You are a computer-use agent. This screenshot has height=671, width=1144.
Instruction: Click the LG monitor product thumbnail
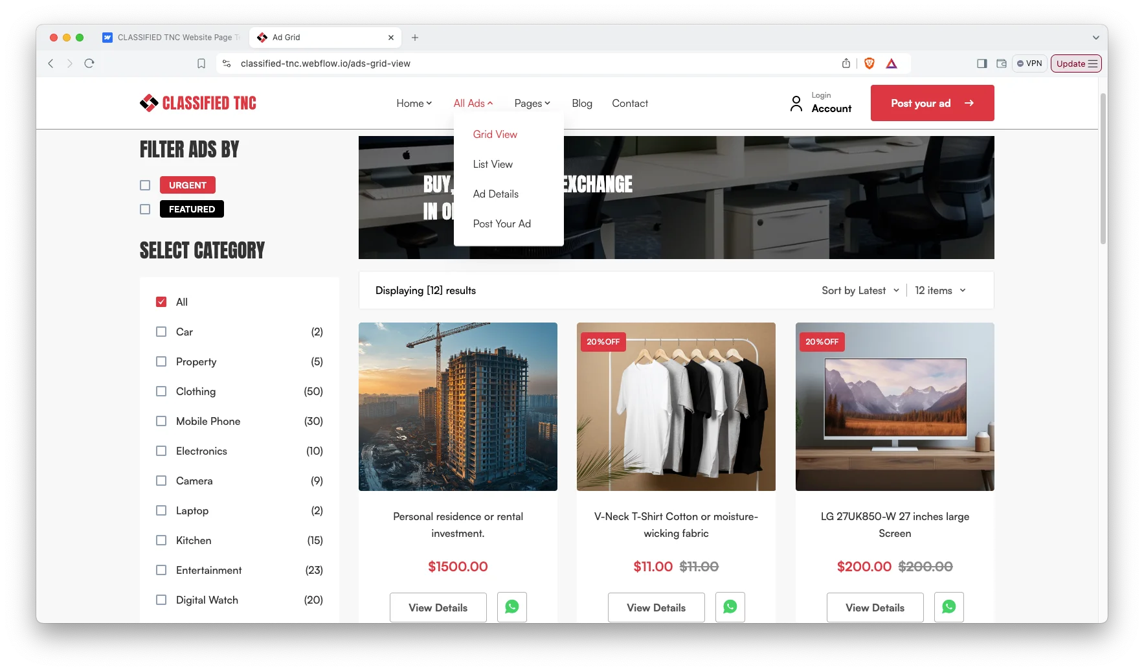point(895,407)
